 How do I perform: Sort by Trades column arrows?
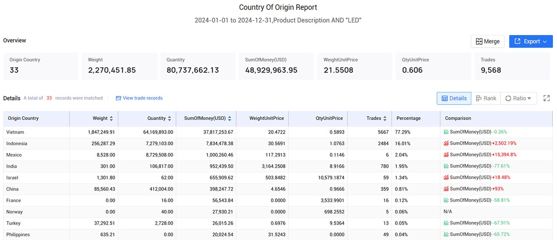click(x=385, y=119)
